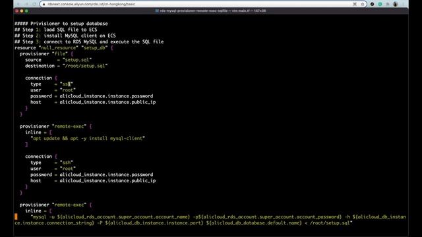This screenshot has width=422, height=237.
Task: Minimize the terminal with yellow button
Action: coord(22,11)
